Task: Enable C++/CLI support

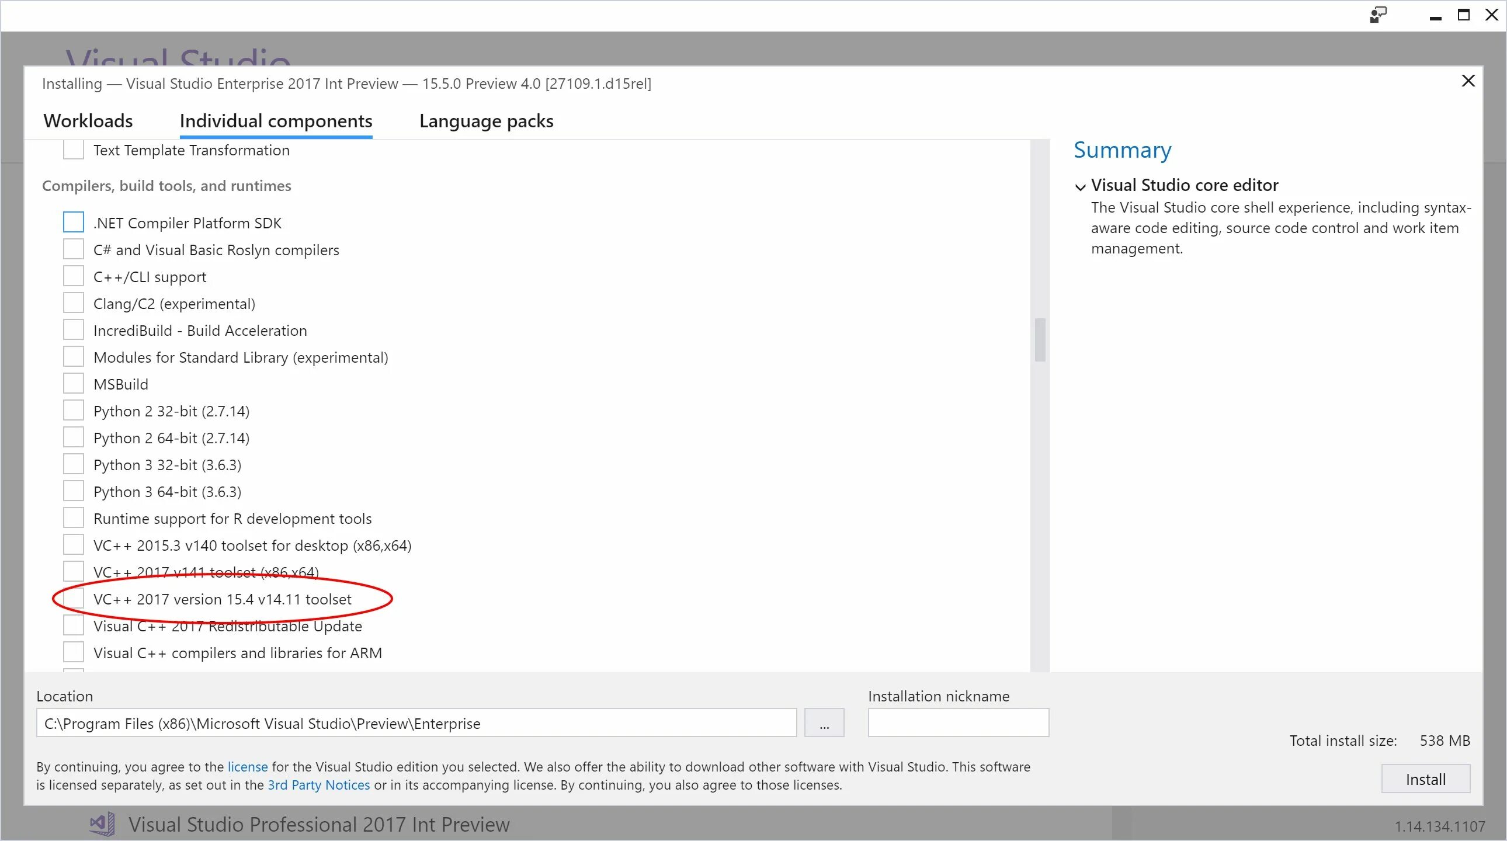Action: point(73,276)
